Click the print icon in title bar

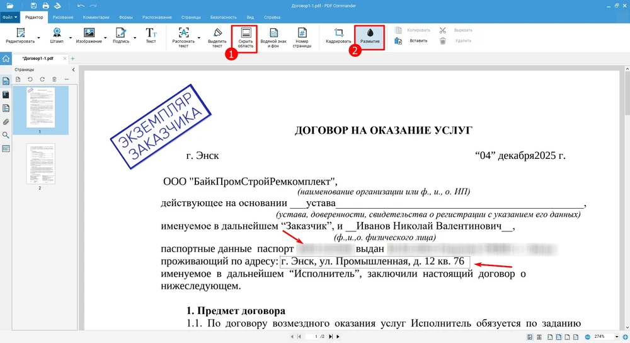tap(45, 6)
